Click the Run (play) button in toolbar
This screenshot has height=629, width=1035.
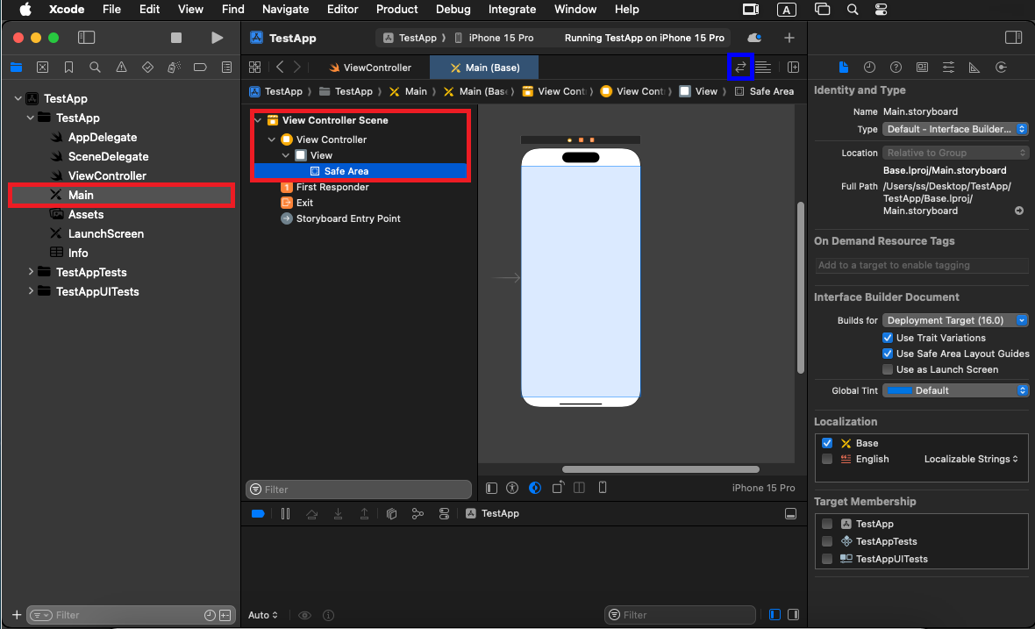(218, 38)
